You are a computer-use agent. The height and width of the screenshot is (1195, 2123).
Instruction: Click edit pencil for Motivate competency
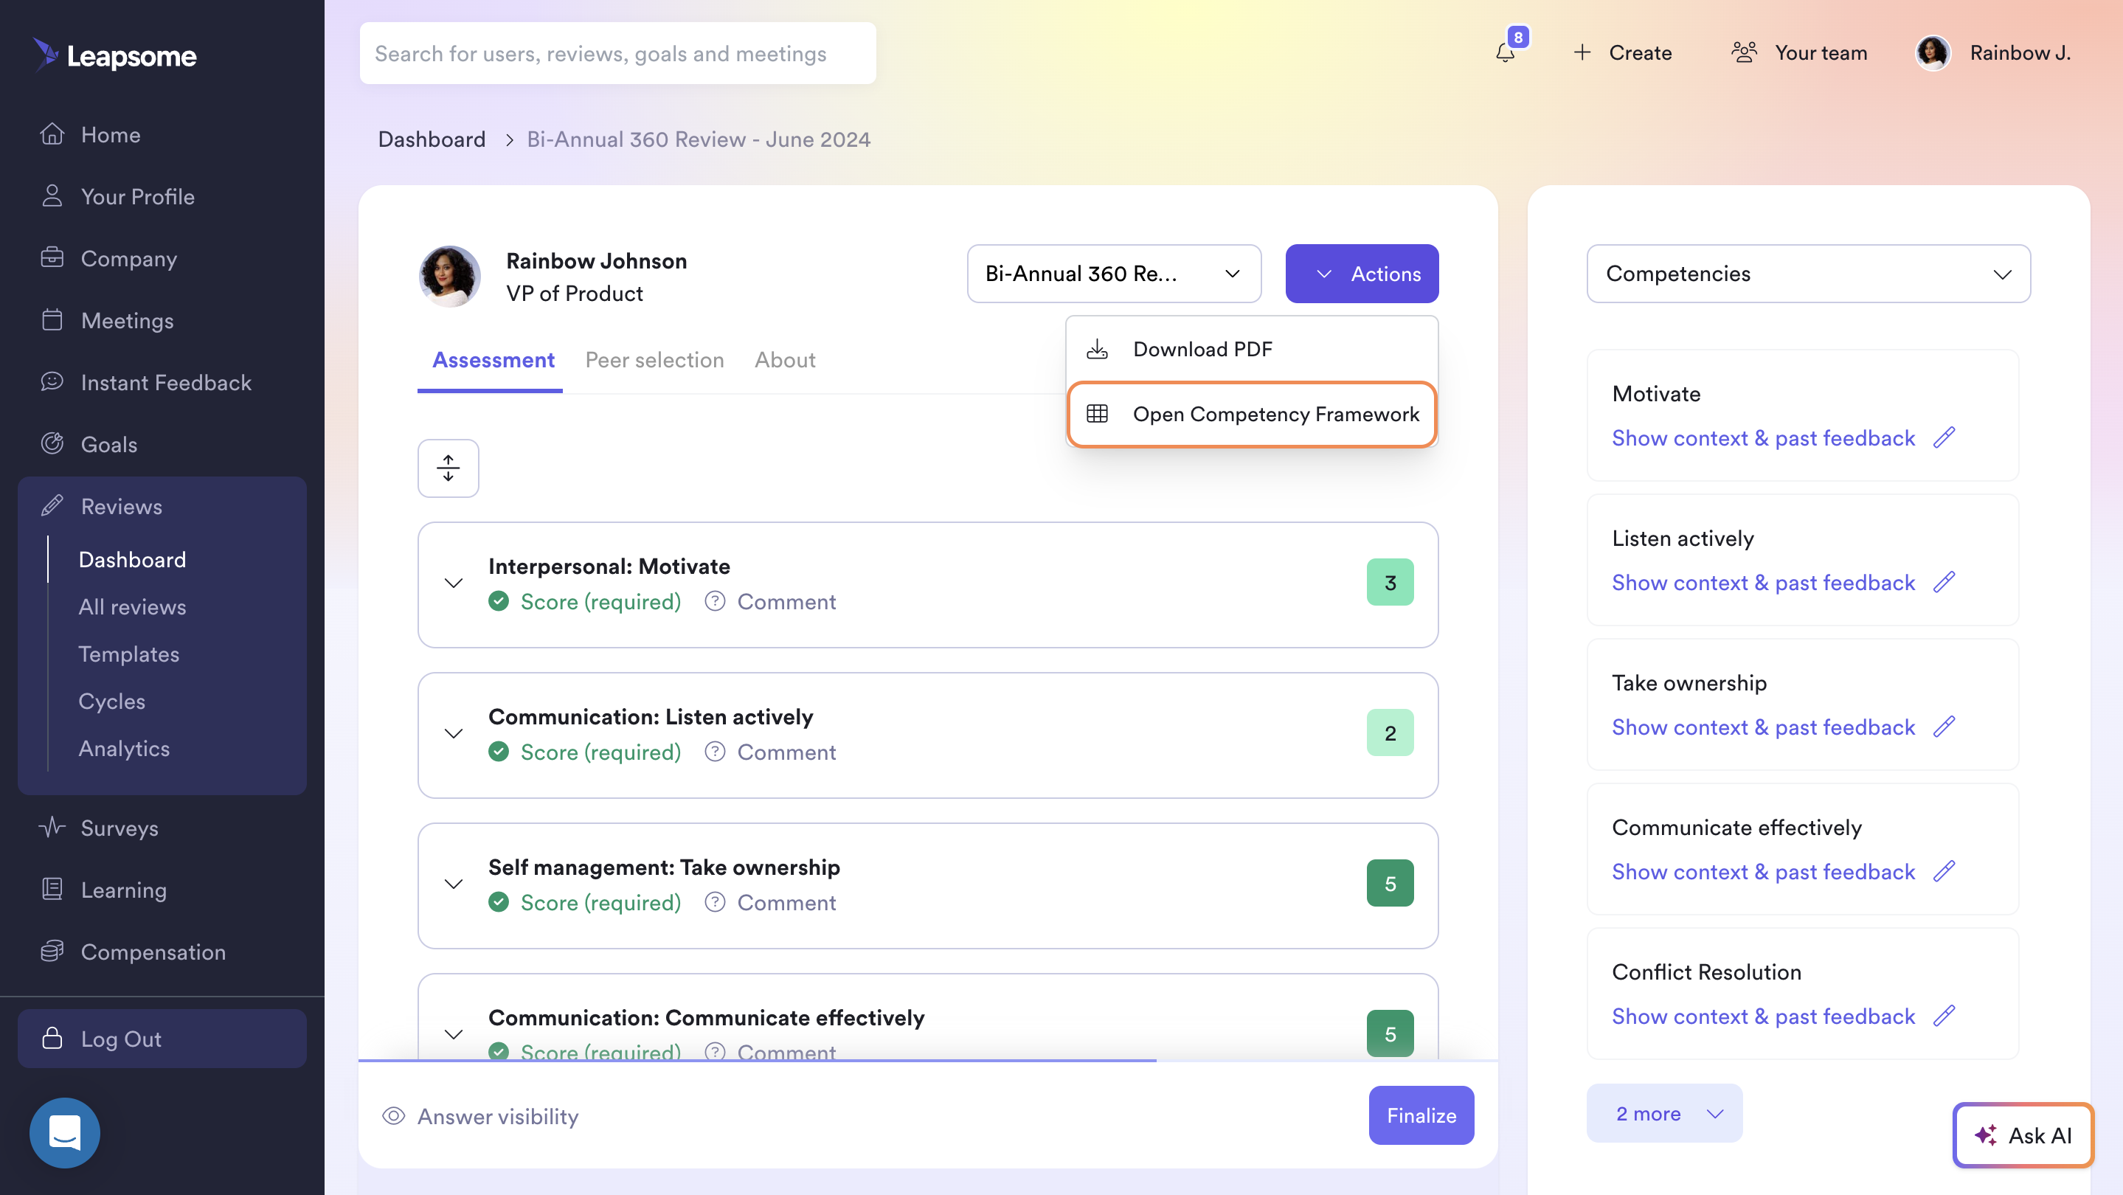[x=1944, y=437]
